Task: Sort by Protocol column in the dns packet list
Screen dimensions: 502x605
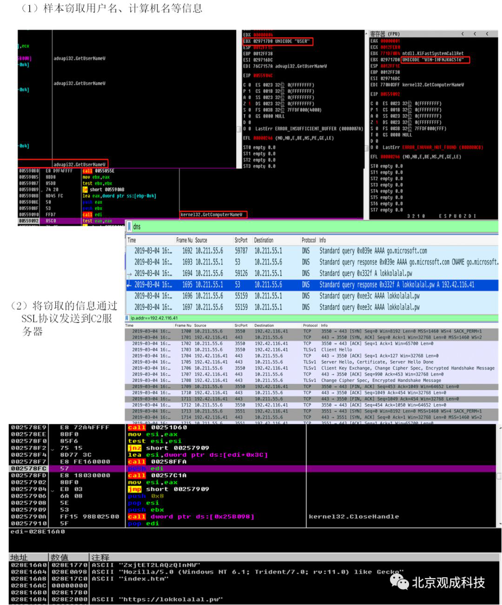Action: point(309,240)
